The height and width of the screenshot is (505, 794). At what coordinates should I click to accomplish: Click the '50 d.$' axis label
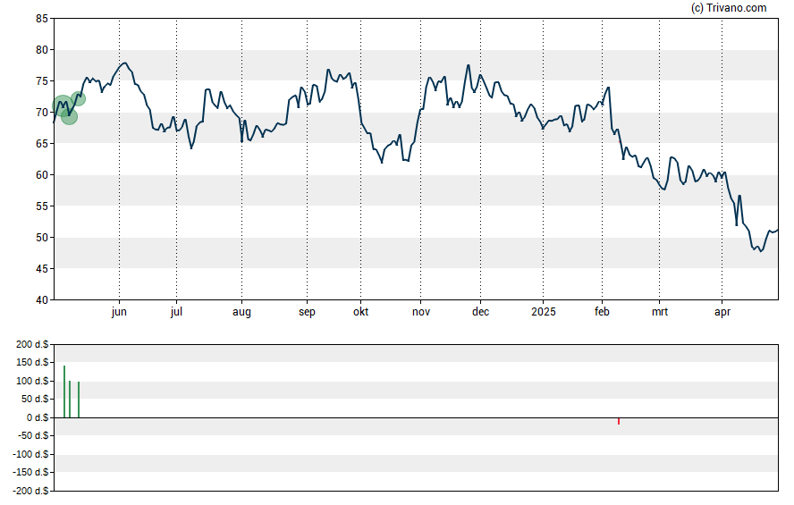(x=35, y=400)
